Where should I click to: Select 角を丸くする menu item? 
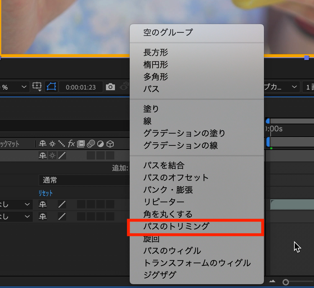196,214
